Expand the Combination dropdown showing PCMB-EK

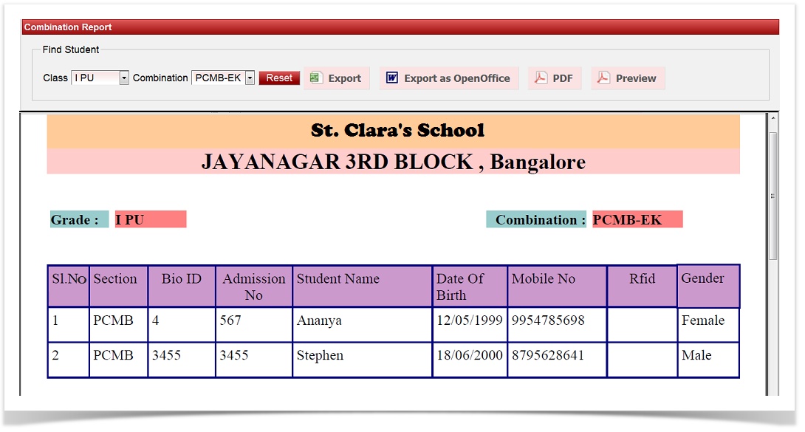click(x=223, y=78)
